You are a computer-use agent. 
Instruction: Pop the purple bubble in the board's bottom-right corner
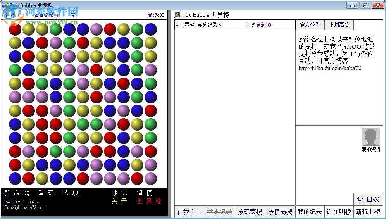click(151, 179)
